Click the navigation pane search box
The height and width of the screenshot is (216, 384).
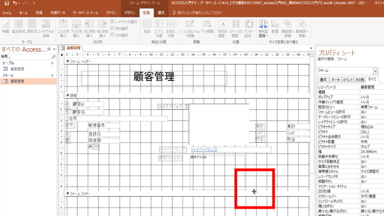[x=26, y=56]
